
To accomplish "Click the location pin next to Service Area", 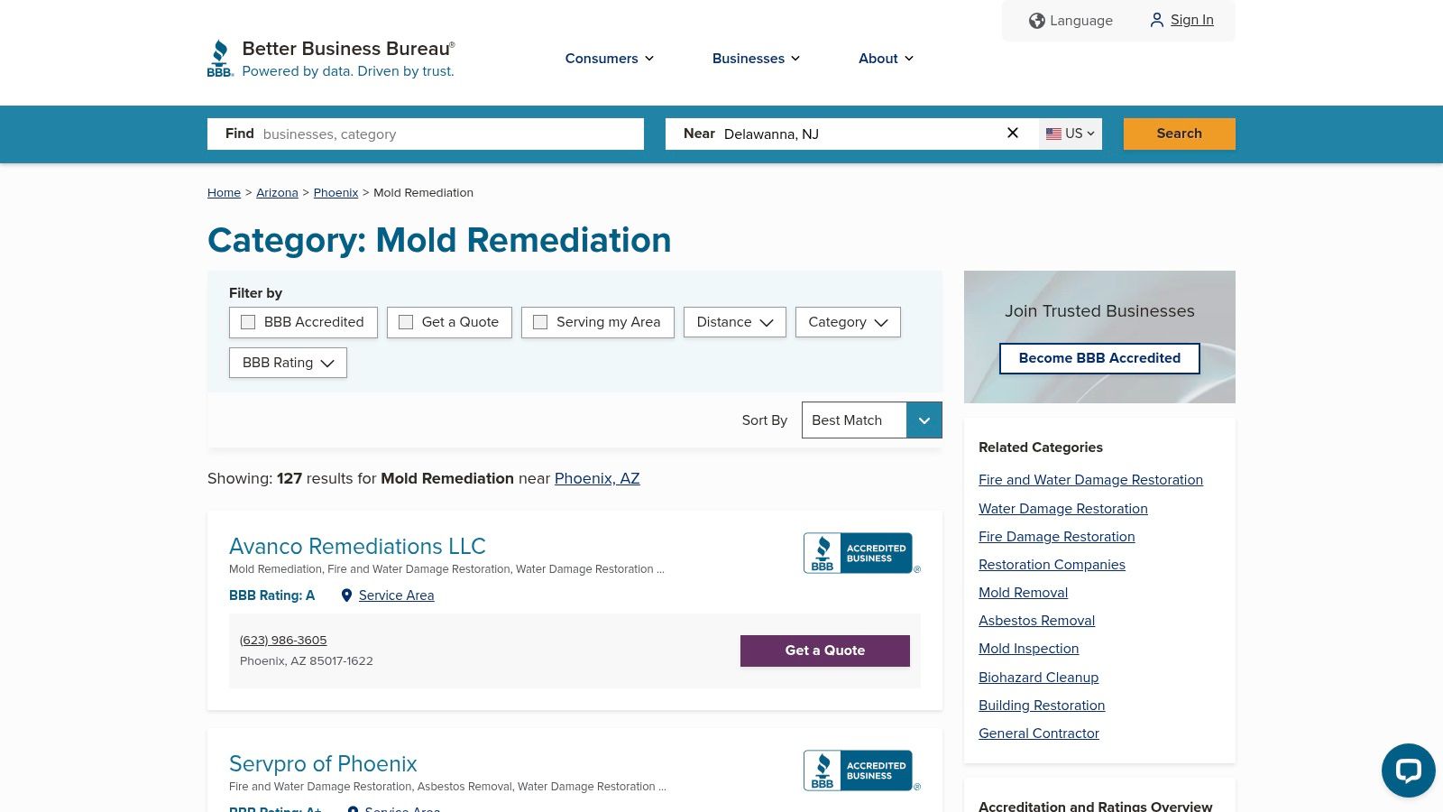I will click(347, 595).
